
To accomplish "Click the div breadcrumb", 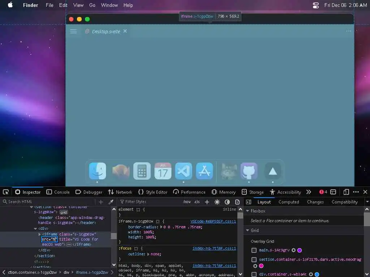I will (x=66, y=272).
